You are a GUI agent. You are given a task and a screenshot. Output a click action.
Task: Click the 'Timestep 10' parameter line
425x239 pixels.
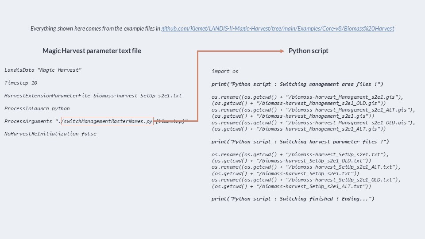click(x=21, y=83)
